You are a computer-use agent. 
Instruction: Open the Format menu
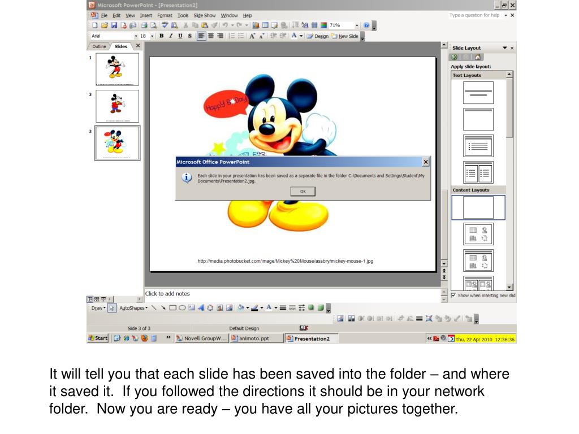(165, 15)
